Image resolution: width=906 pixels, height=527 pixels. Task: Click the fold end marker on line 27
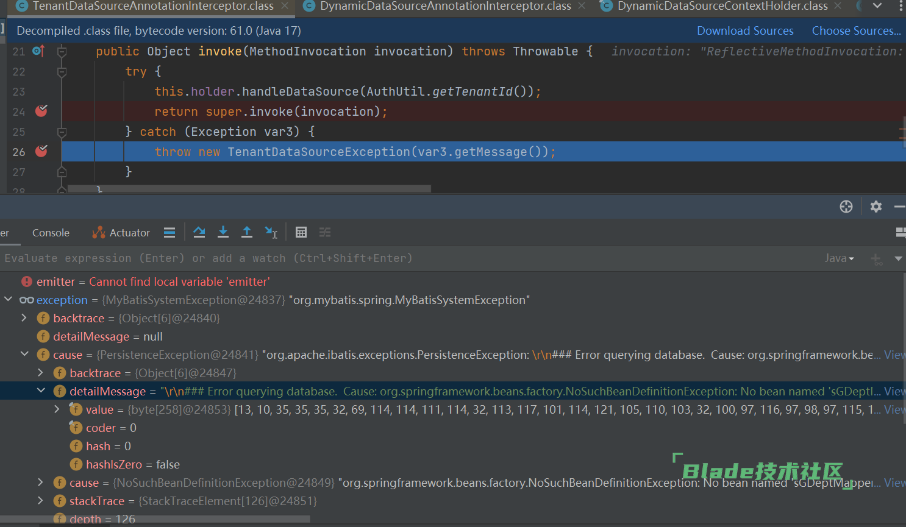point(62,172)
